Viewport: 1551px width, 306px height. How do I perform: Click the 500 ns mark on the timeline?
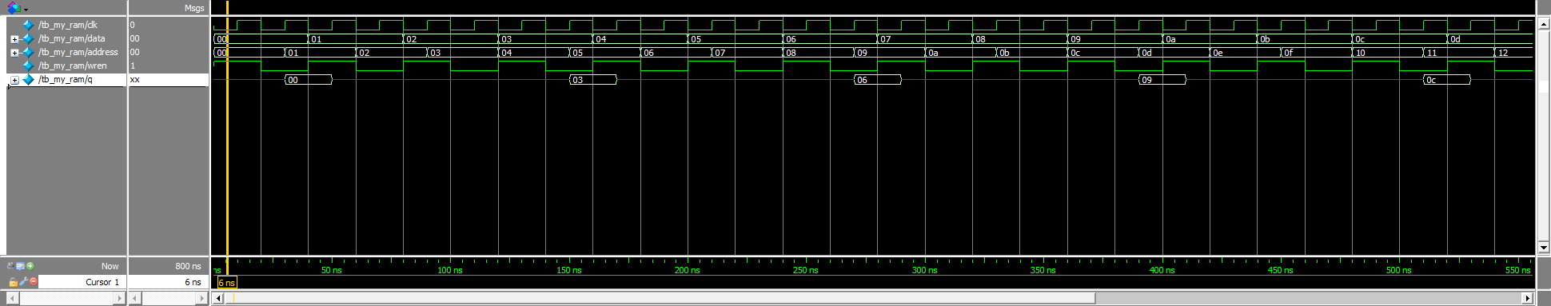pyautogui.click(x=1399, y=270)
